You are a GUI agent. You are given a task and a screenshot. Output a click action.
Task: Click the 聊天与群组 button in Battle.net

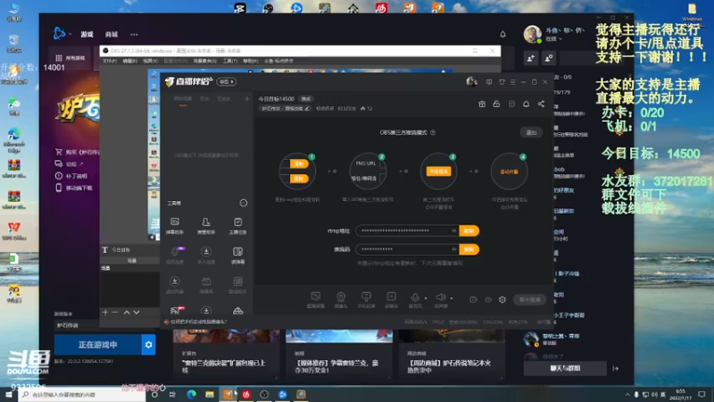click(x=565, y=368)
